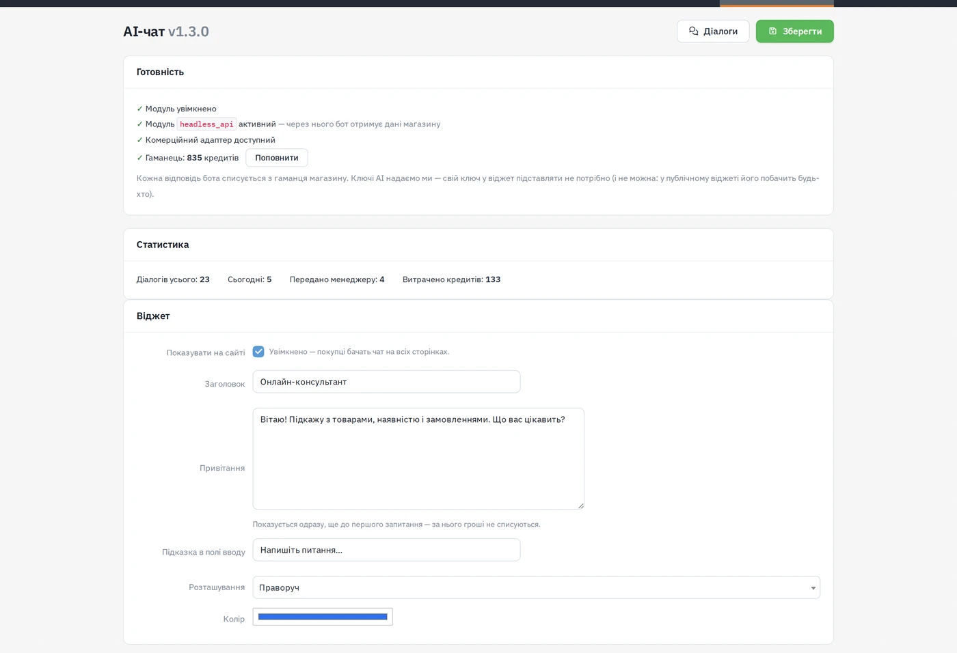Top up wallet with Поповнити button
The image size is (957, 653).
click(x=277, y=158)
